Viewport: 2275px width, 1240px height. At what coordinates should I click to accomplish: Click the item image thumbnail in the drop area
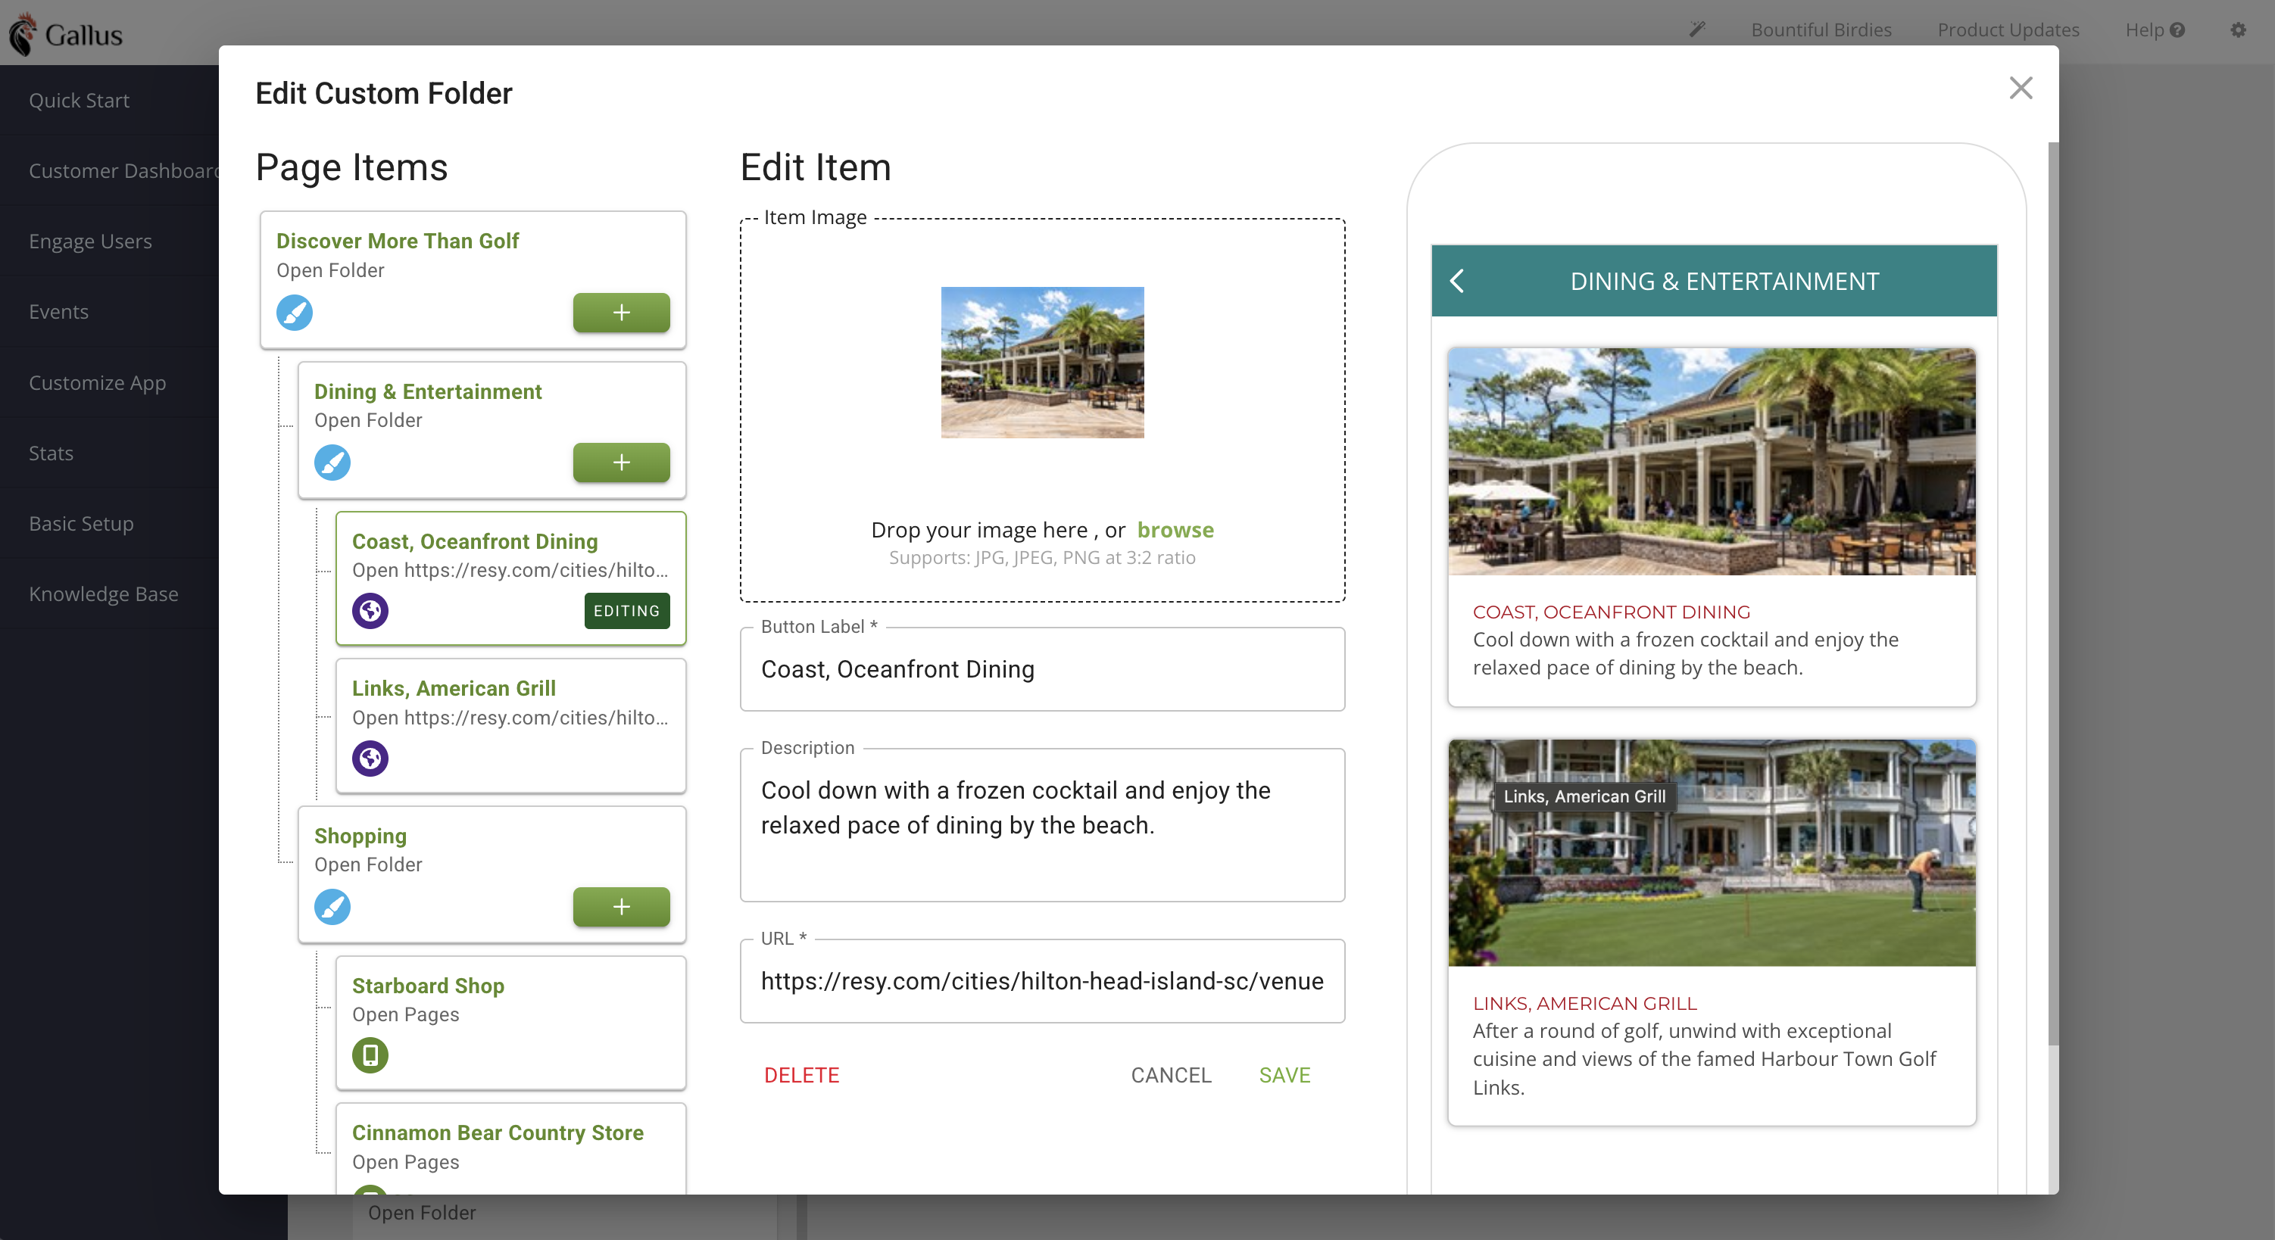(x=1042, y=363)
